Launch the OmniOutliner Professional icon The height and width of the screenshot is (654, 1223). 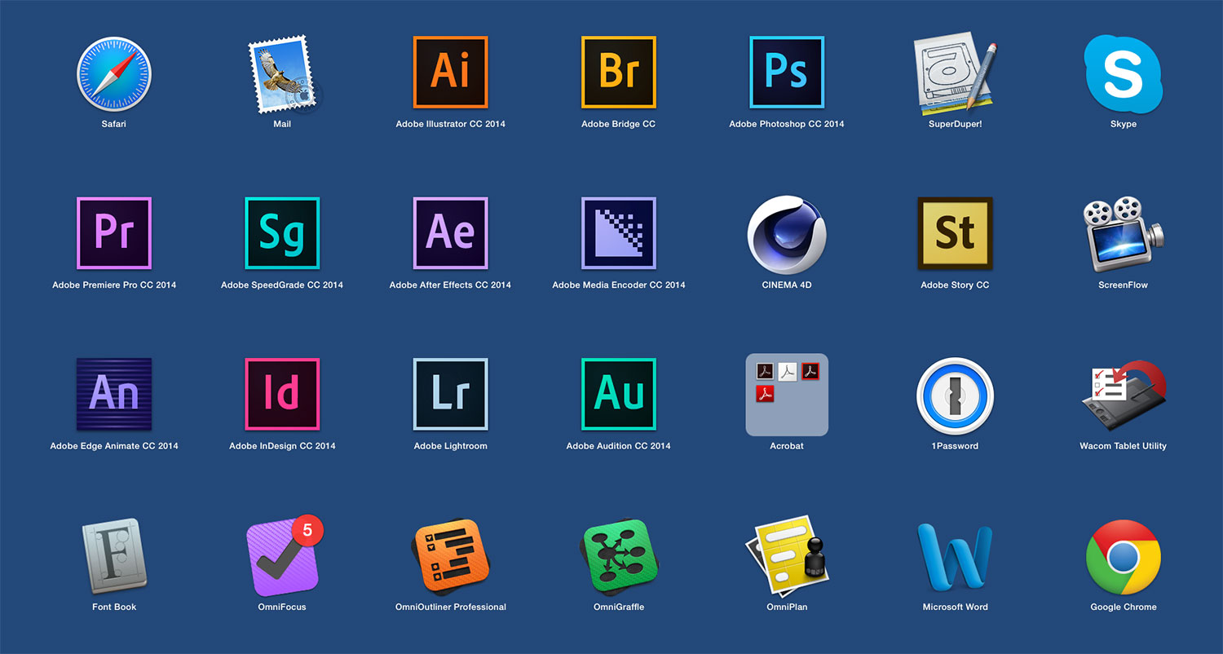coord(450,556)
